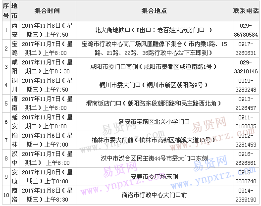The height and width of the screenshot is (206, 261).
Task: Click phone number 0917-3260631
Action: (246, 49)
